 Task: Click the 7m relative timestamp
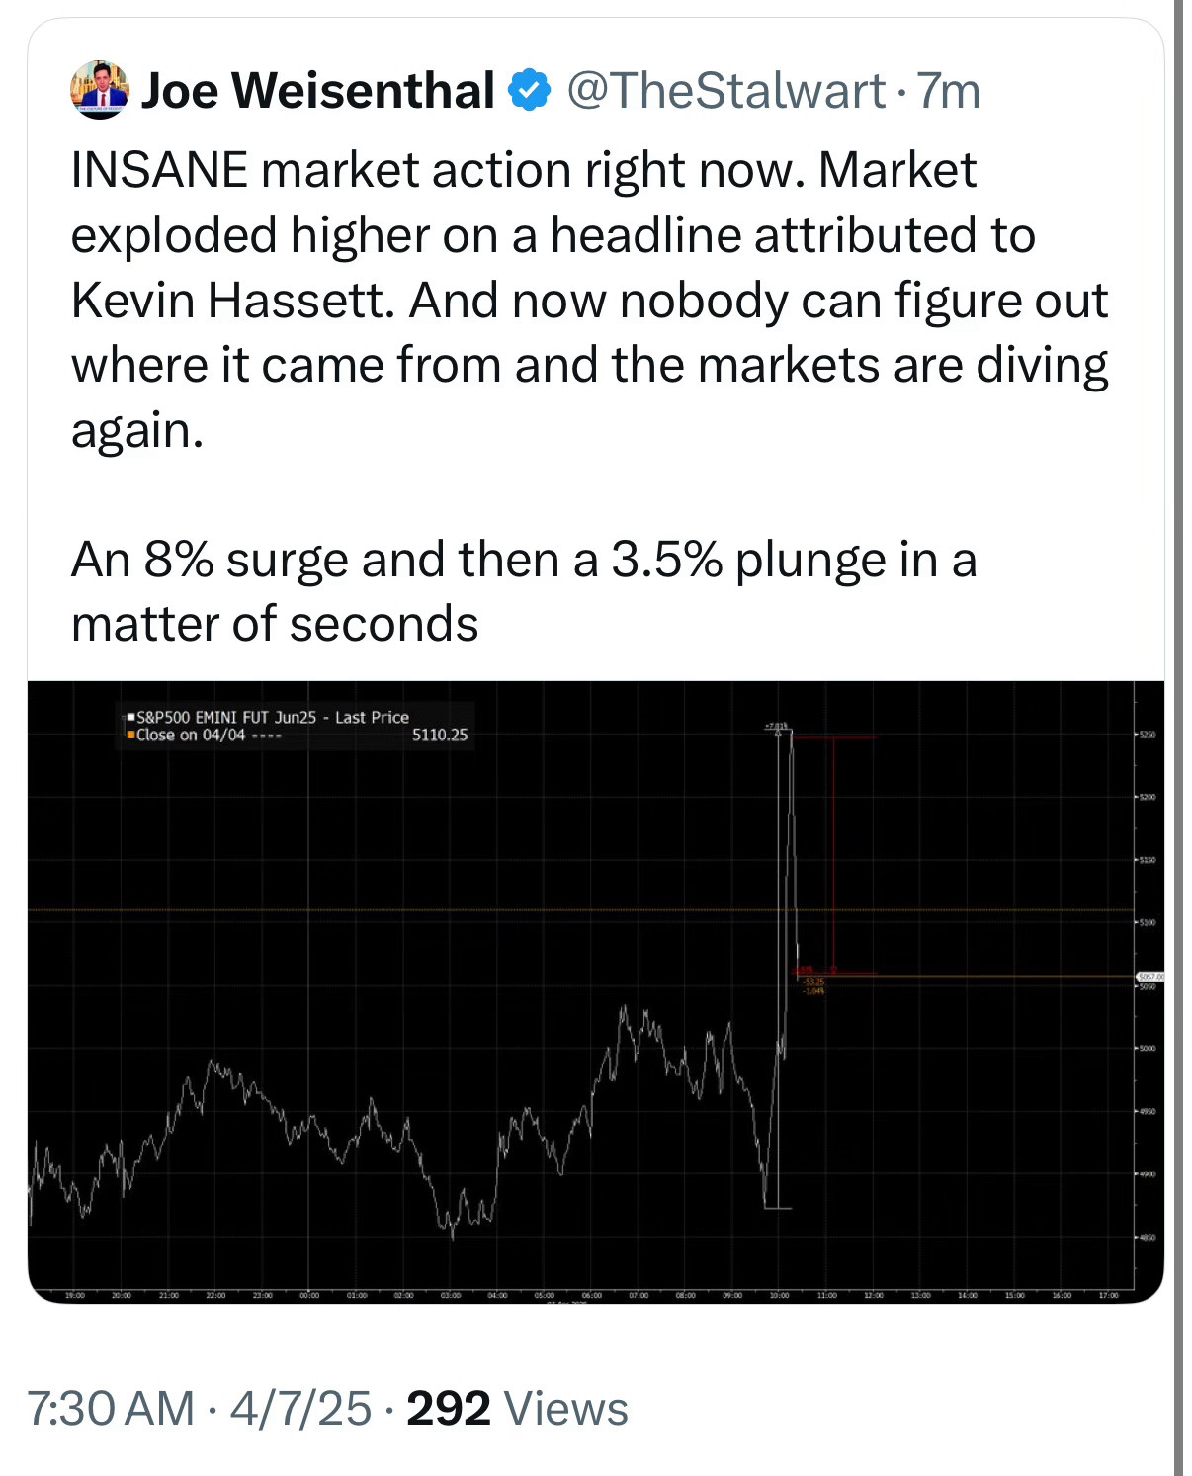949,90
